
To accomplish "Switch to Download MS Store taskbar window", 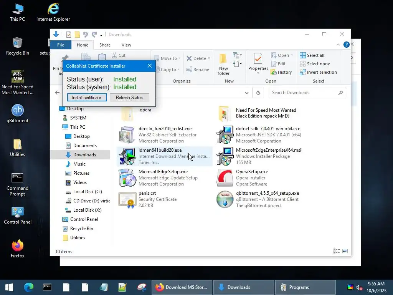I will click(x=182, y=287).
